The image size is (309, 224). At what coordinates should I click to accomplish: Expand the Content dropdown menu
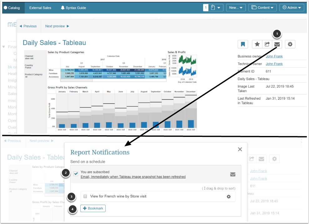(262, 8)
